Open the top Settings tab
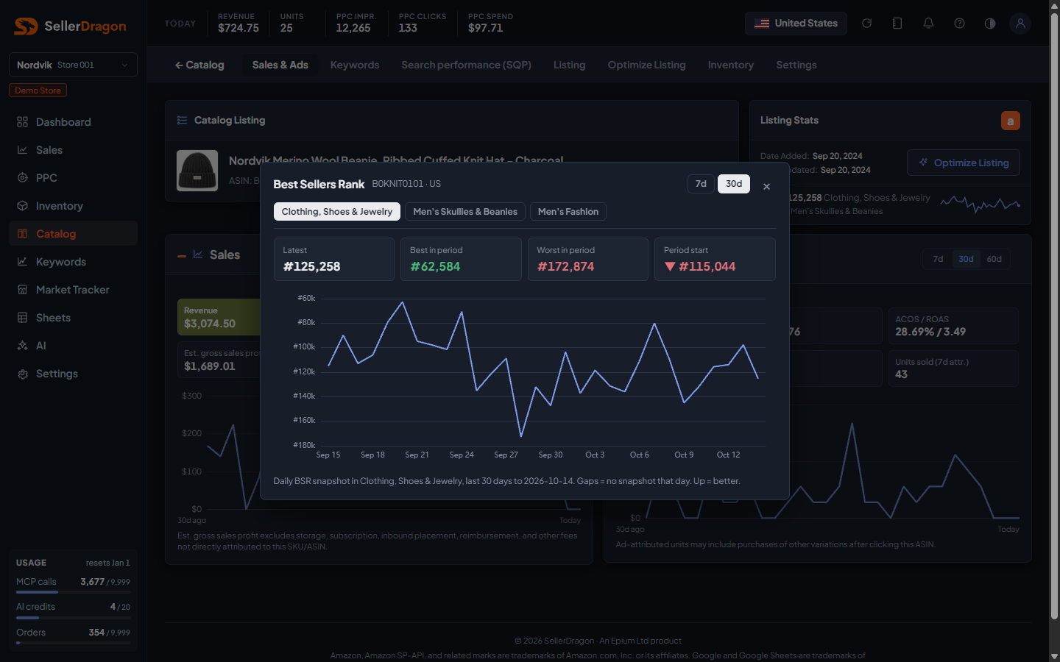 point(796,65)
